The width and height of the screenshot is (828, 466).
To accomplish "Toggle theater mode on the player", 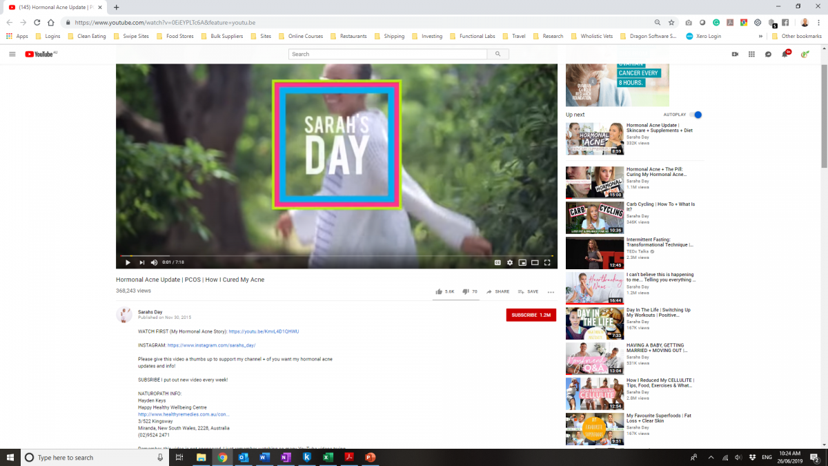I will click(535, 262).
